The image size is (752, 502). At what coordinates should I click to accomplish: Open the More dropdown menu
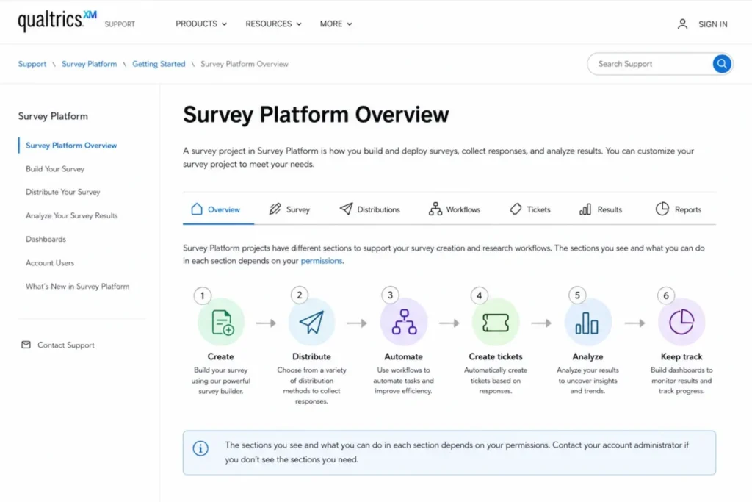(336, 24)
